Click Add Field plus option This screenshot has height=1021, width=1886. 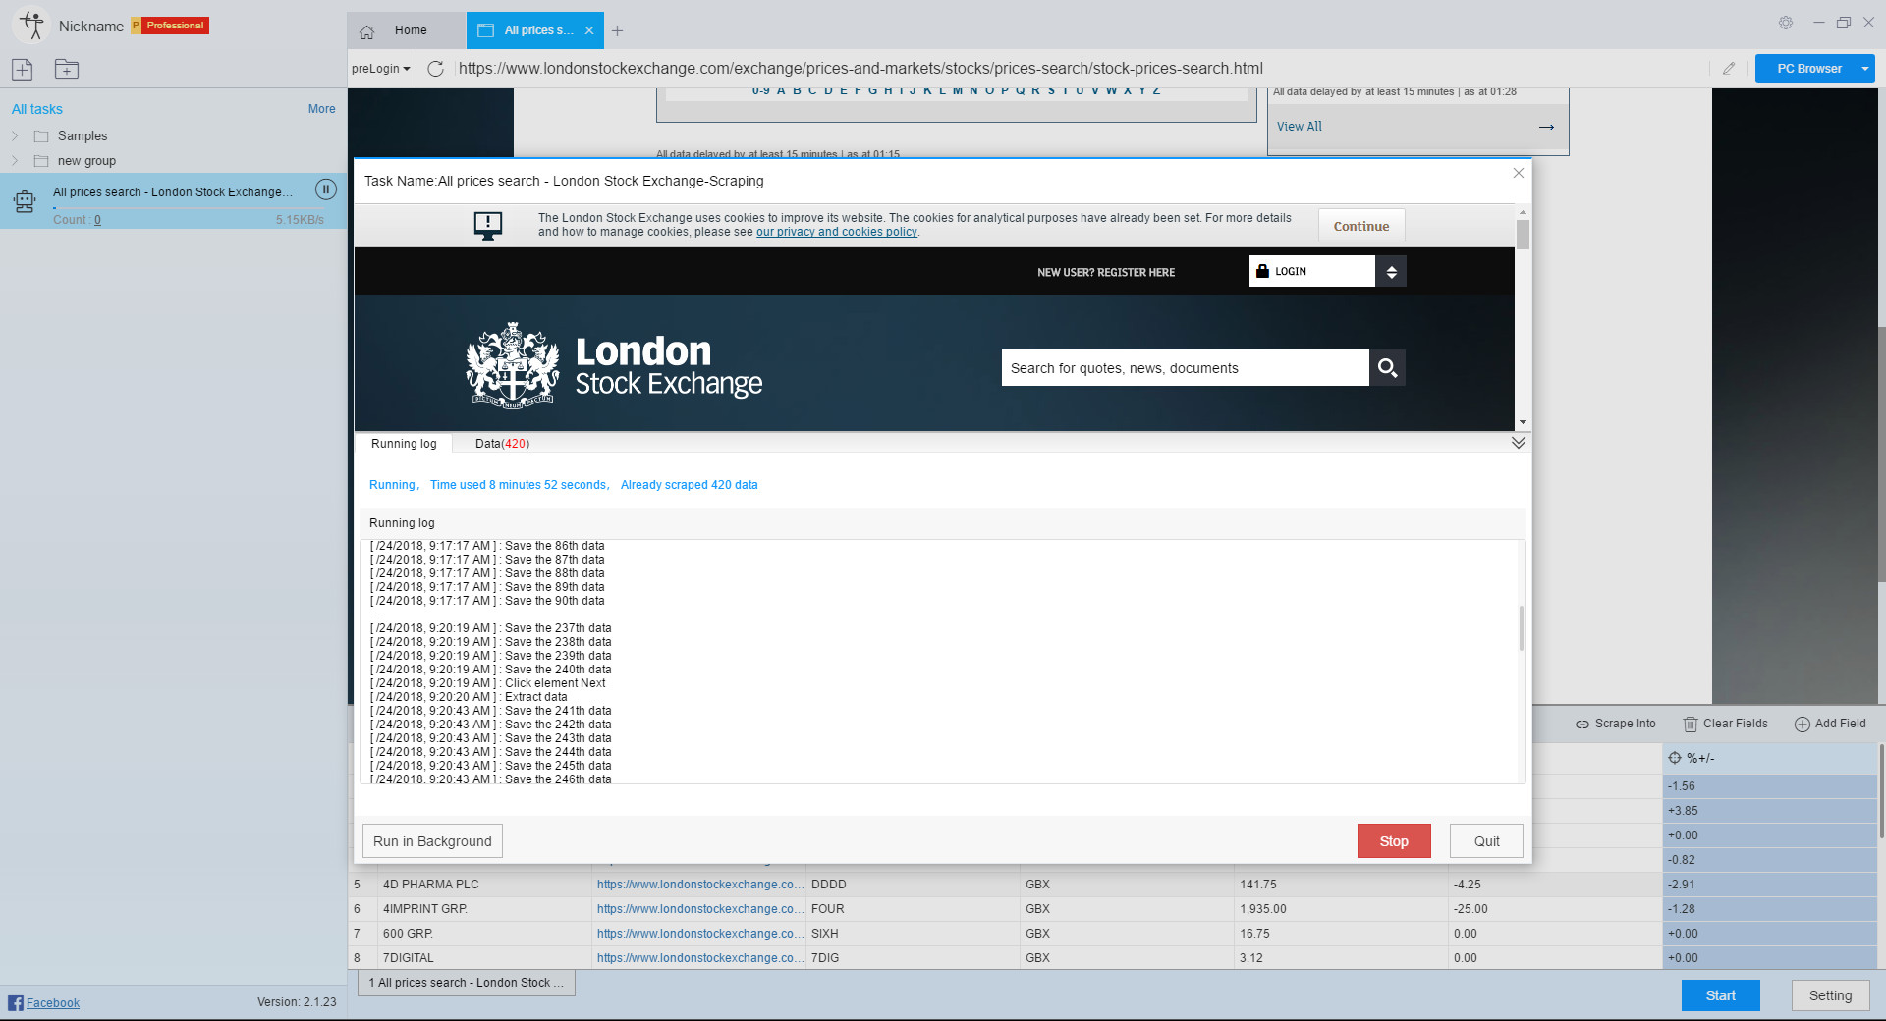[1830, 724]
